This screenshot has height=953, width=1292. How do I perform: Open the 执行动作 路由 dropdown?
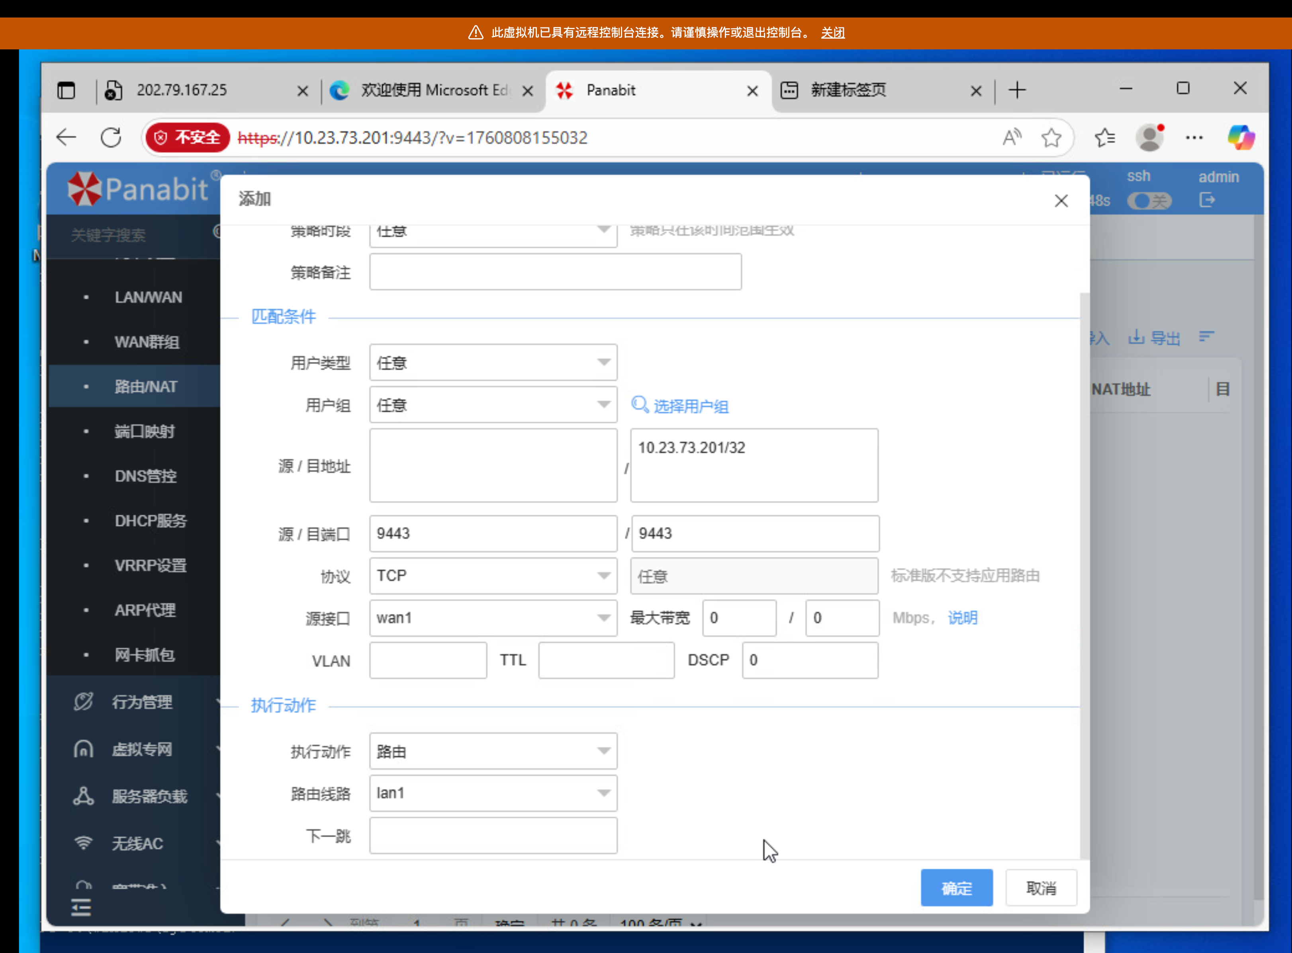click(493, 751)
